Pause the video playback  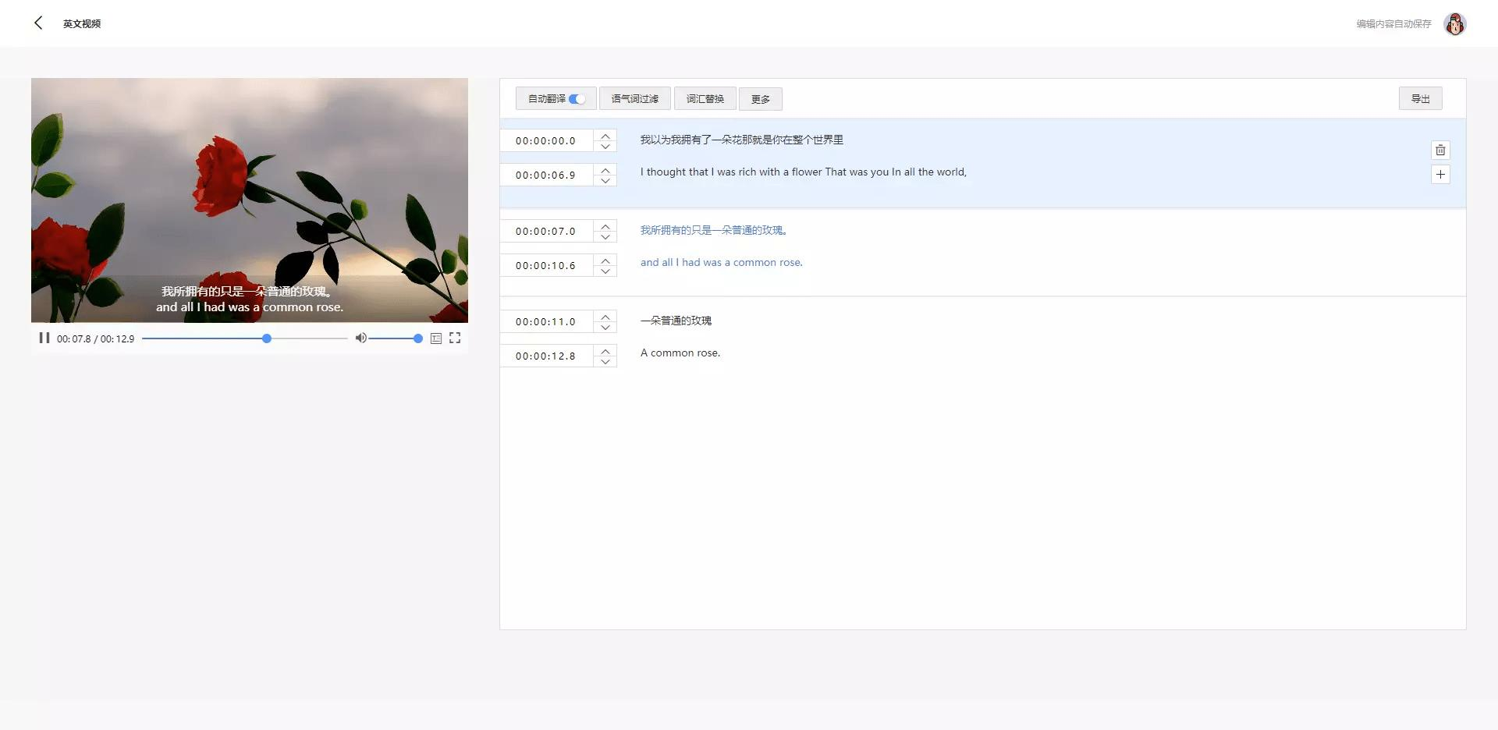pos(44,338)
